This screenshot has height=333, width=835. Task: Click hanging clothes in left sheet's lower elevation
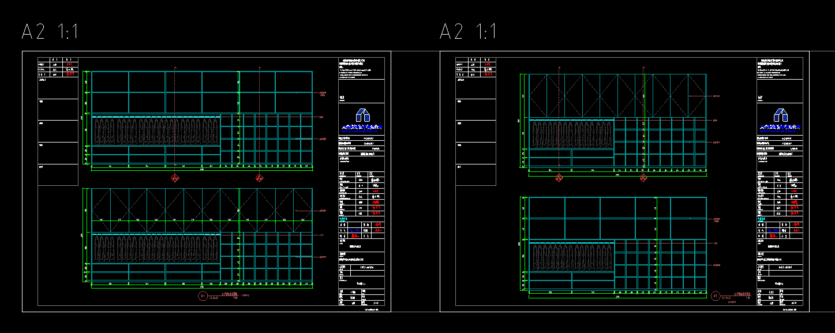pyautogui.click(x=156, y=249)
